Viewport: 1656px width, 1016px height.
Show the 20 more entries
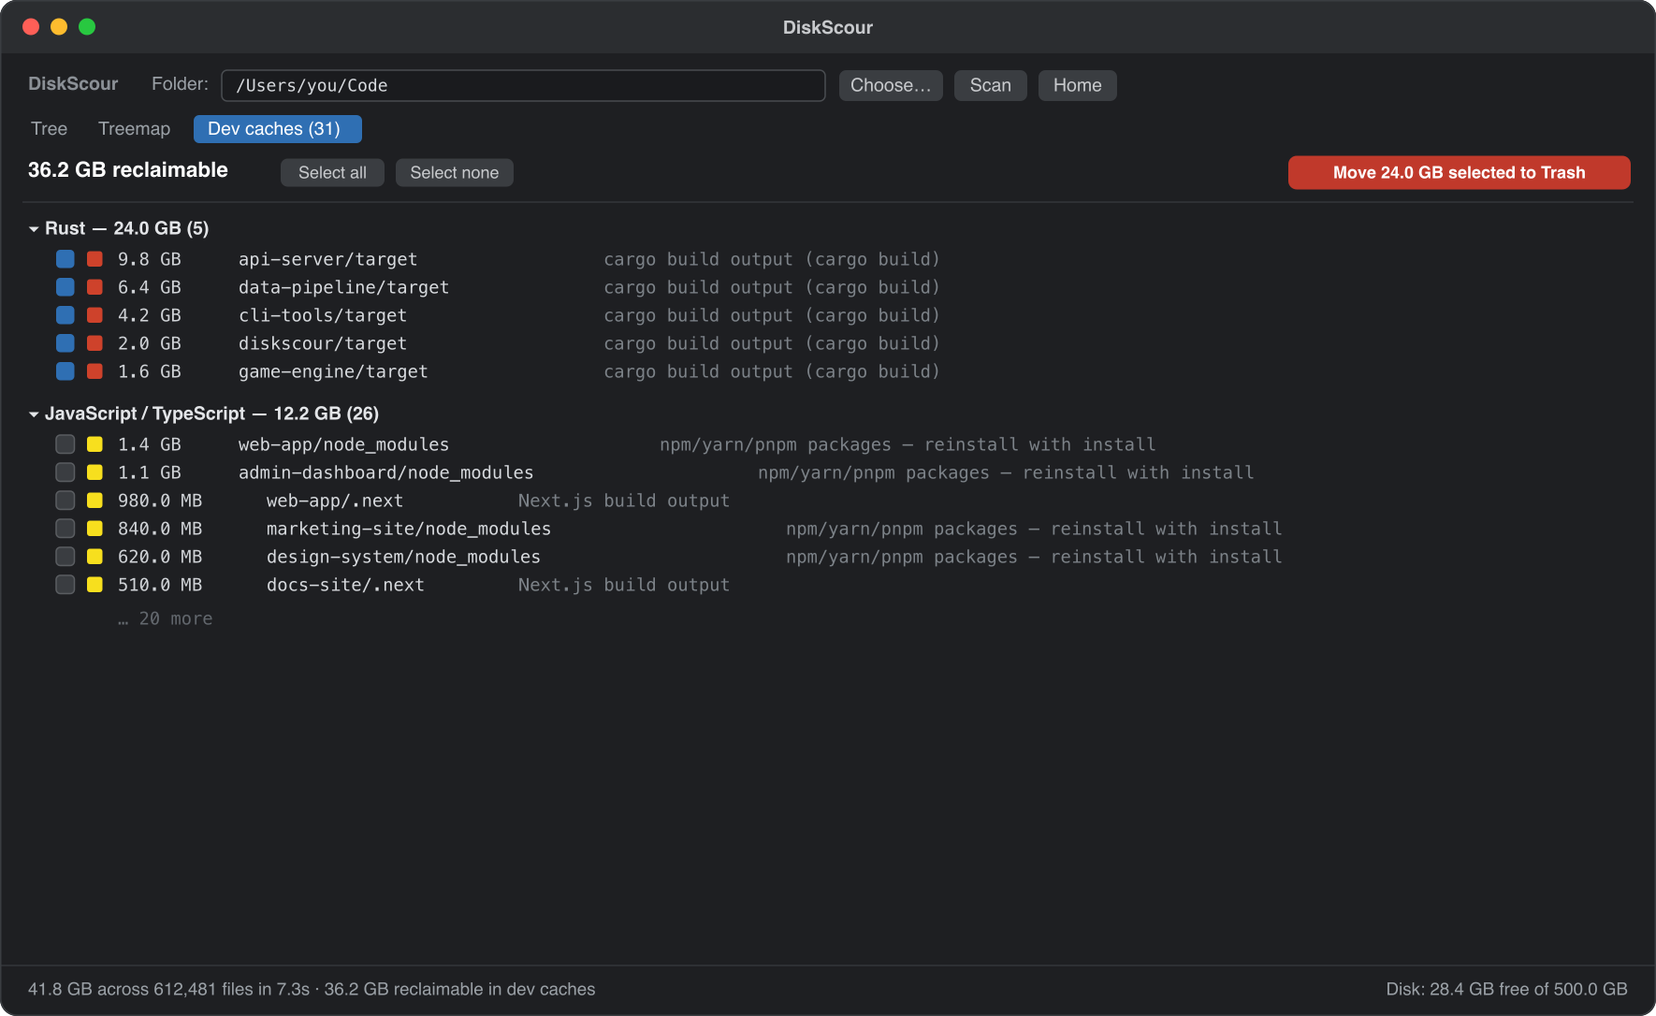(x=166, y=618)
